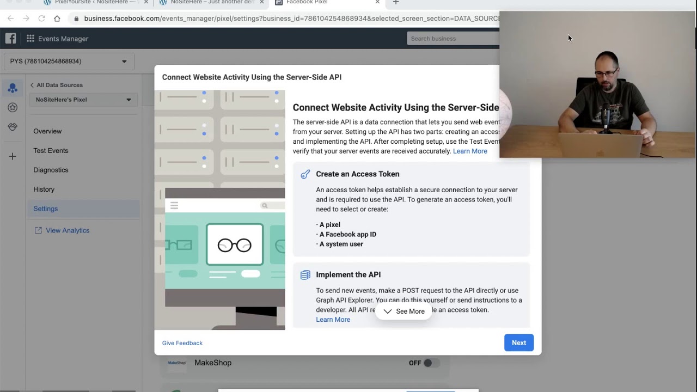Click the Facebook logo icon
697x392 pixels.
[x=10, y=38]
